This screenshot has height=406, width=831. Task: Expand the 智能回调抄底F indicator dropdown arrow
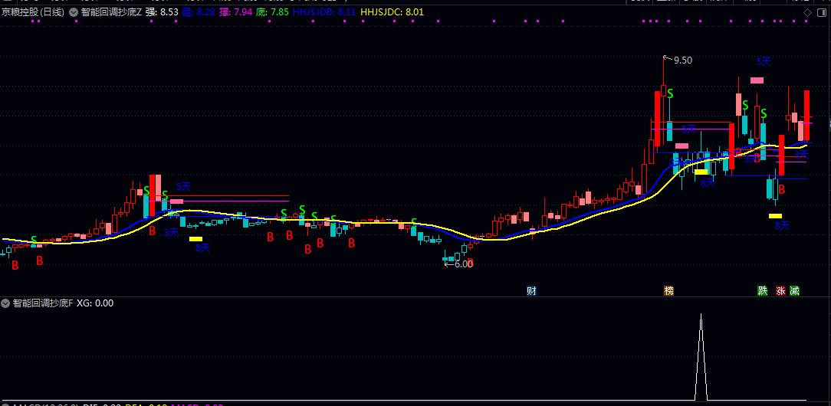(x=6, y=303)
